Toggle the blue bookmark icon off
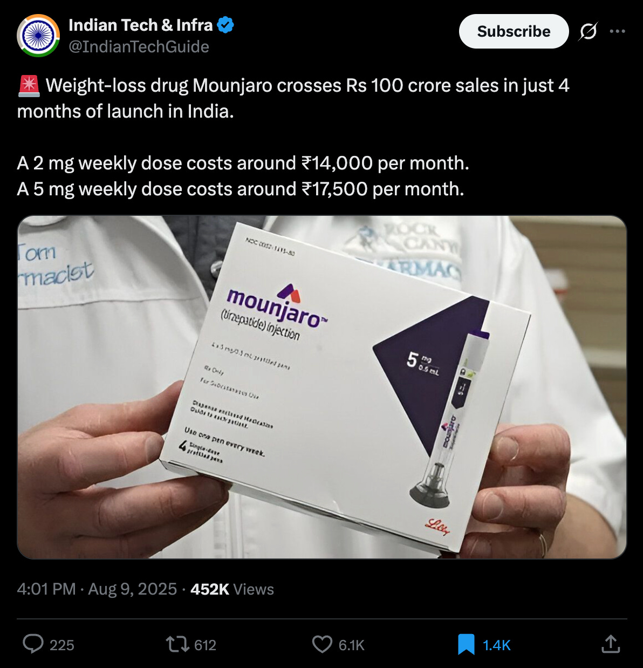This screenshot has width=643, height=668. click(466, 644)
